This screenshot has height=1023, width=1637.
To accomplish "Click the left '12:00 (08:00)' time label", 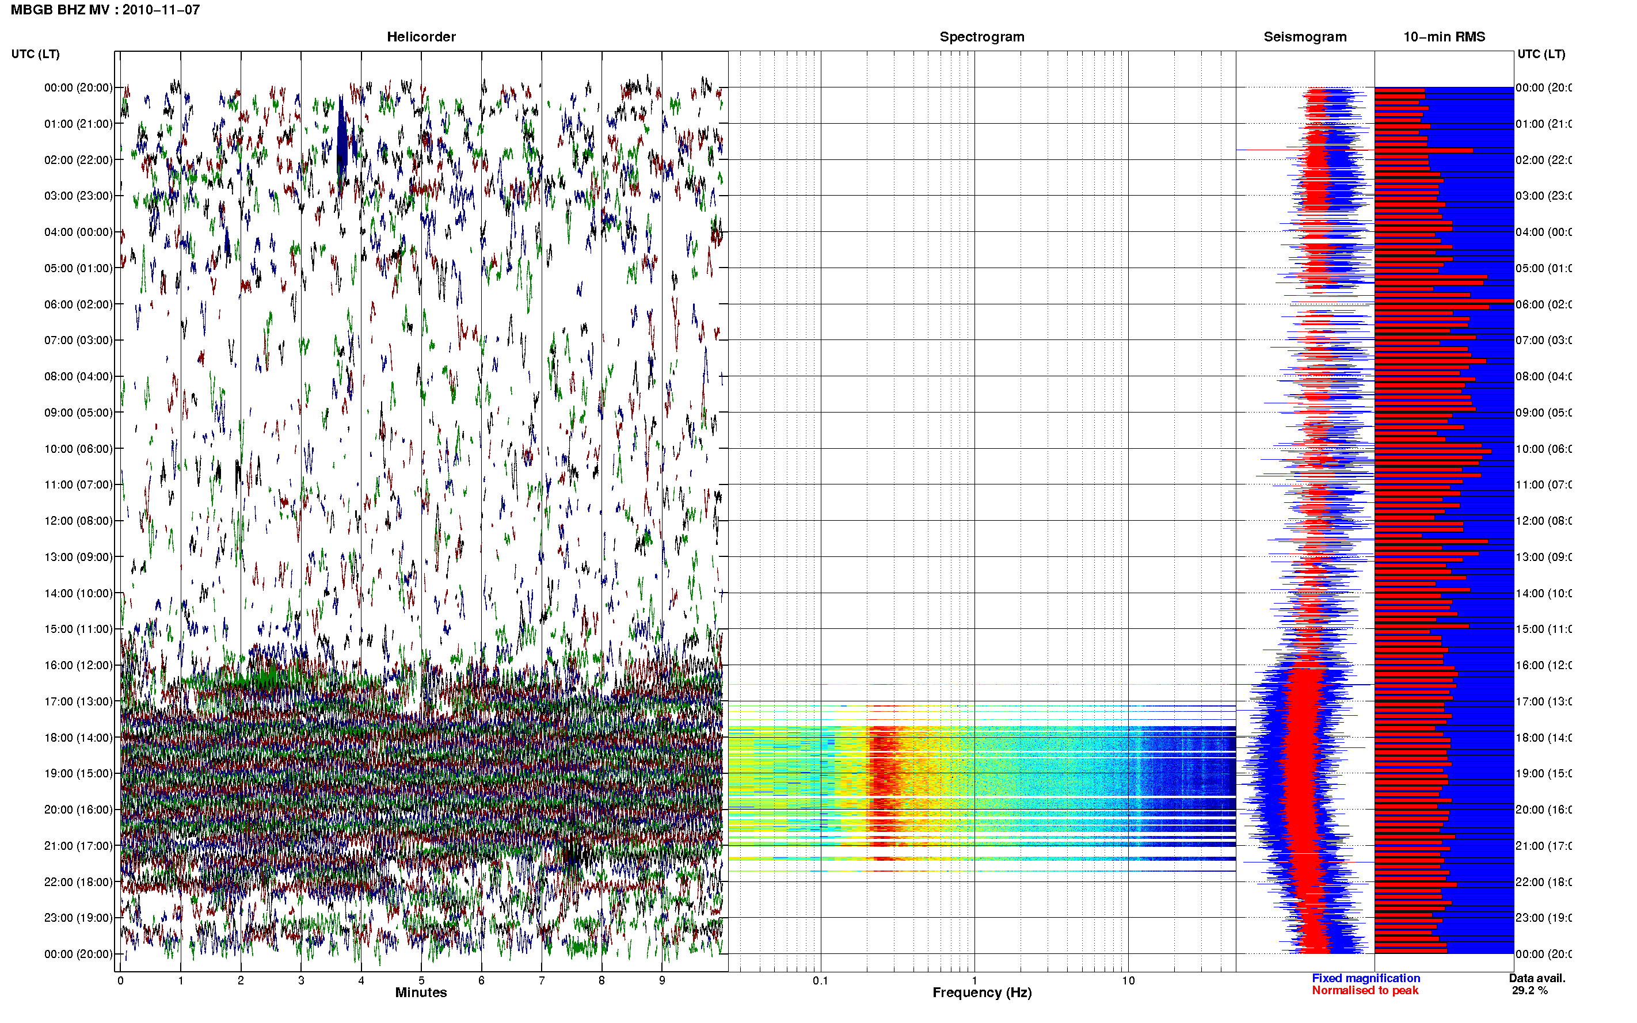I will tap(78, 520).
